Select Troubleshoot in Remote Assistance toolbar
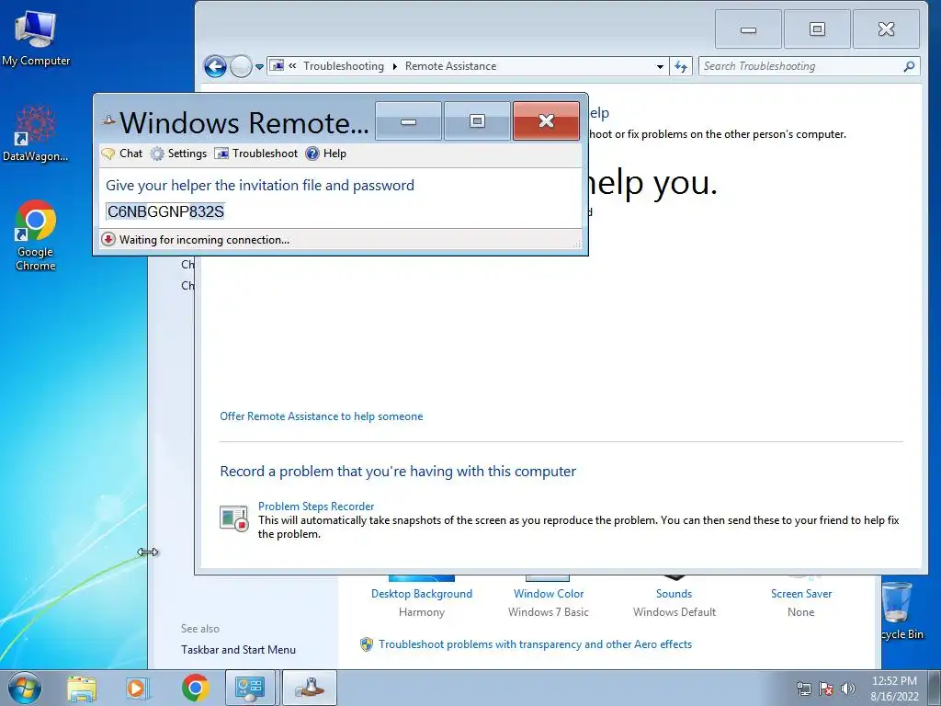This screenshot has width=941, height=706. (x=256, y=154)
